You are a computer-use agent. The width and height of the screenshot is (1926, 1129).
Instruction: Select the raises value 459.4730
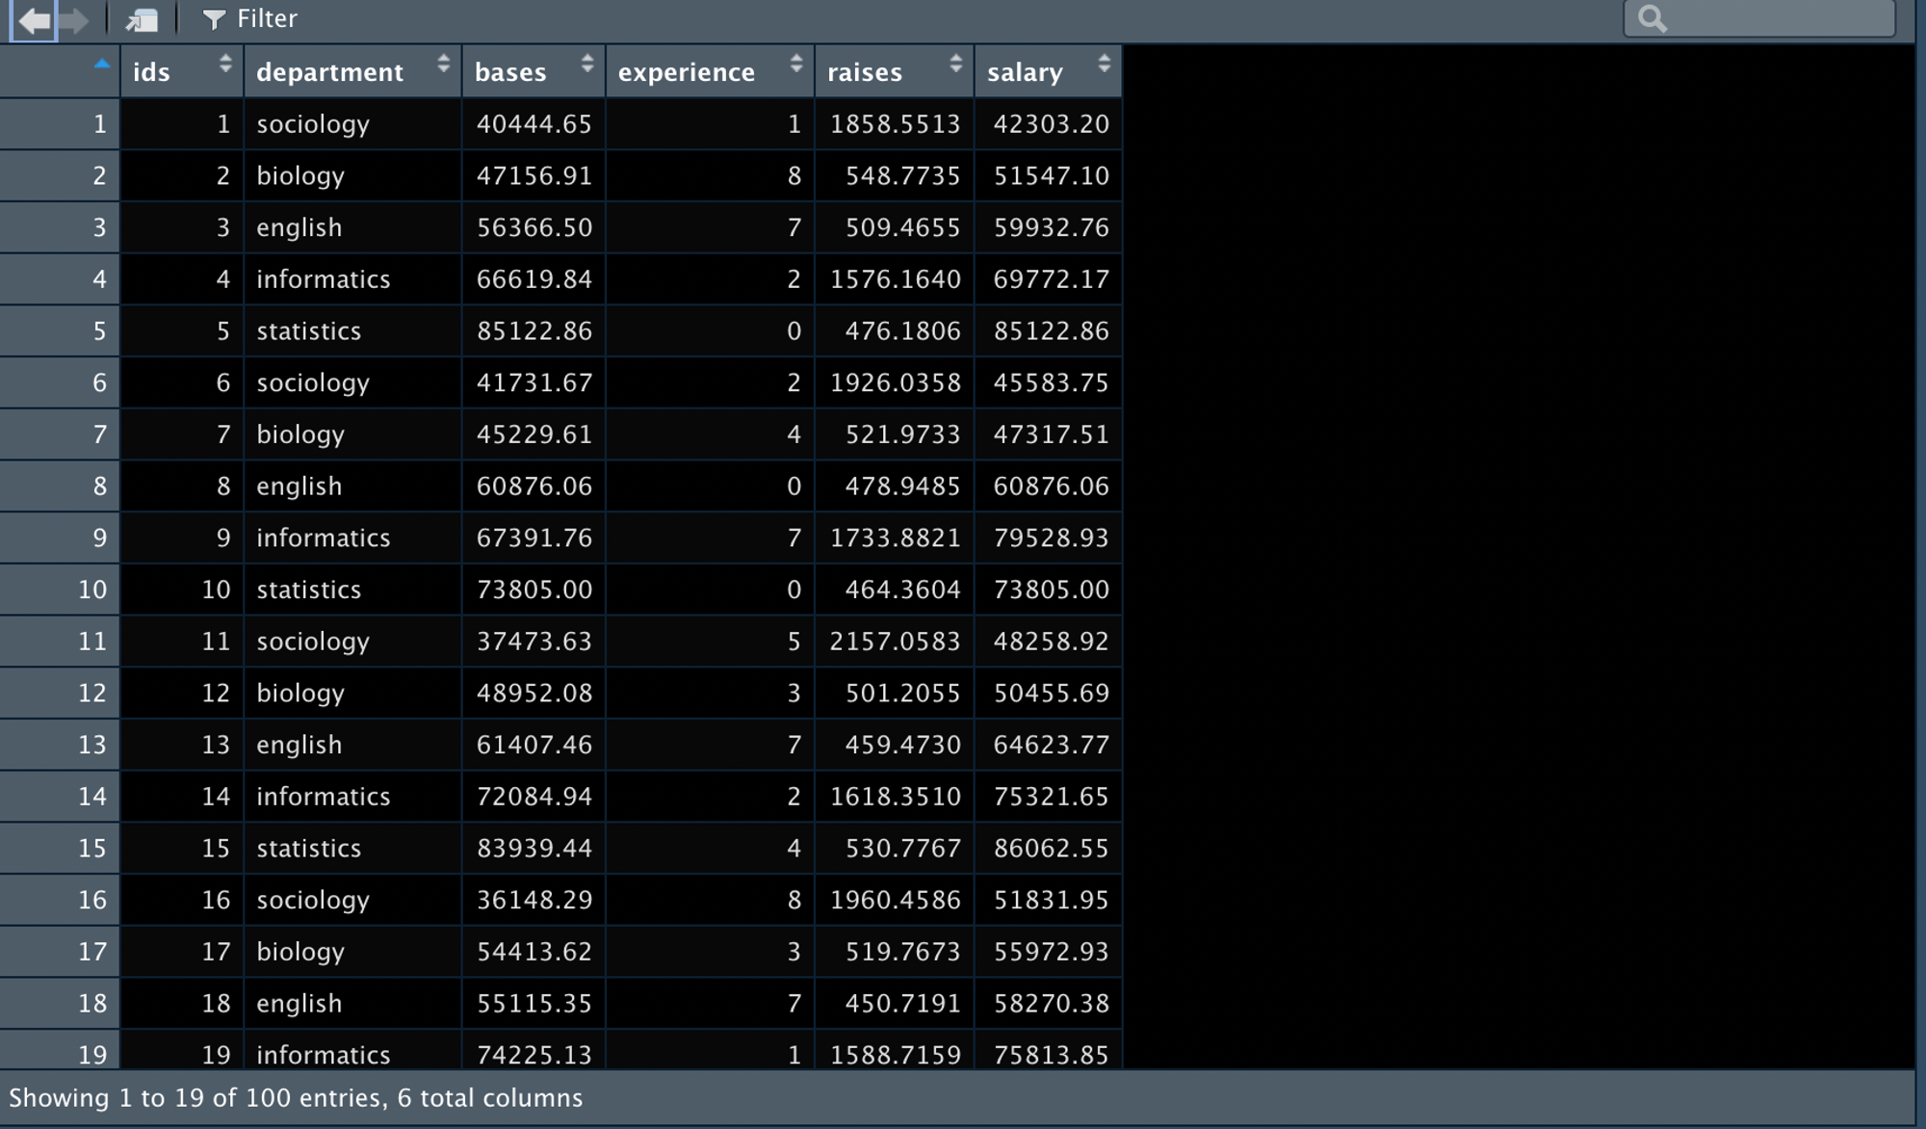[x=902, y=746]
